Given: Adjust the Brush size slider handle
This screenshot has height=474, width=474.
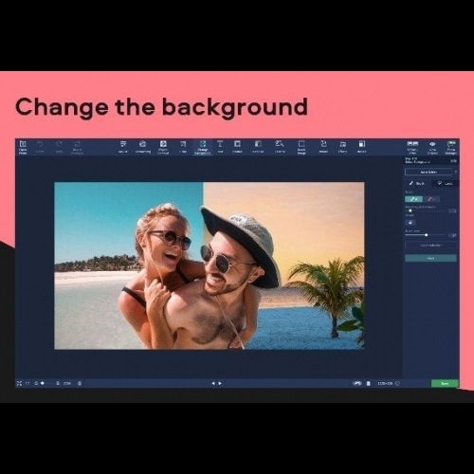Looking at the screenshot, I should tap(427, 235).
